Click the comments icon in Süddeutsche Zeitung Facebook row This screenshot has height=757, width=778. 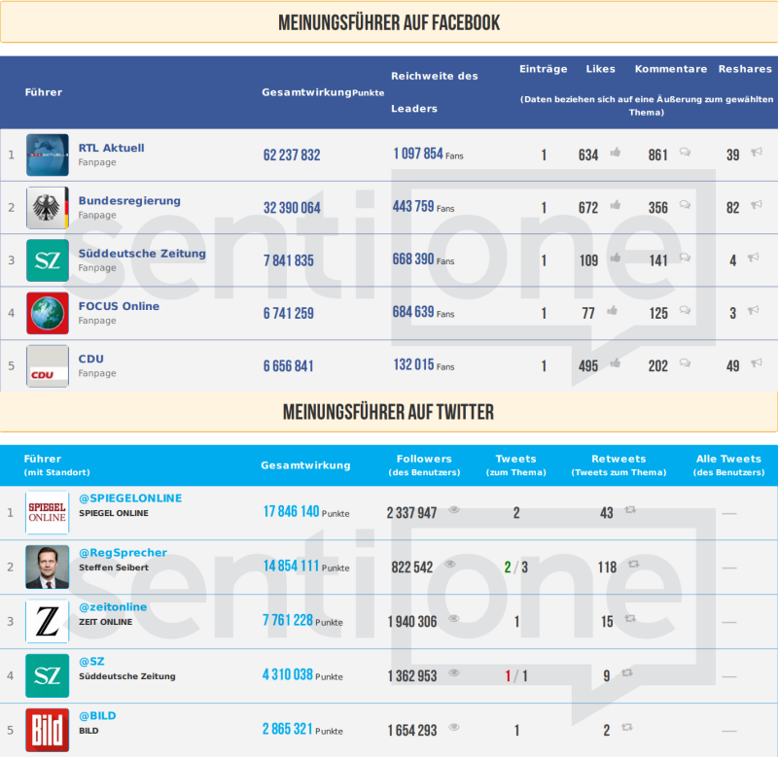(x=685, y=258)
